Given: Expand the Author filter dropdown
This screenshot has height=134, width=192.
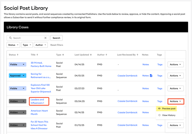Looking at the screenshot, I should coord(41,45).
